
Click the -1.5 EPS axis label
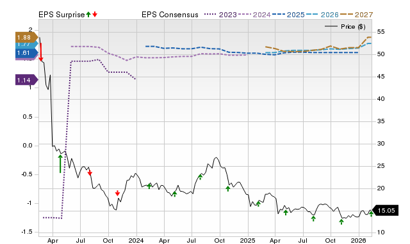[26, 232]
